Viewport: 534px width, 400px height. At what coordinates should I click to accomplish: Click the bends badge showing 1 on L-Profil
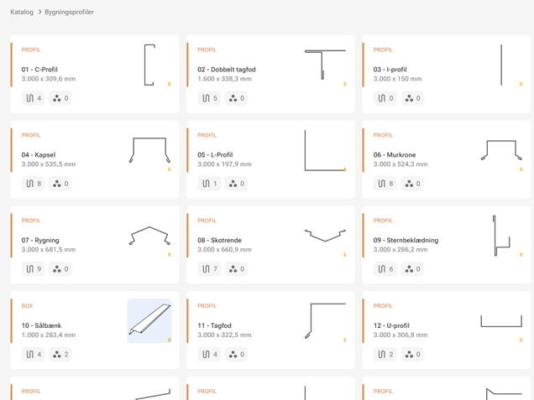click(209, 184)
